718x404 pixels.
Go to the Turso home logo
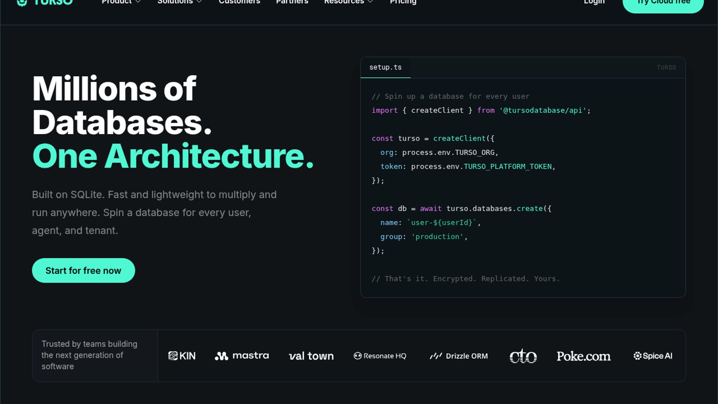click(x=45, y=2)
